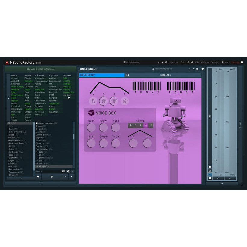Click previous instrument arrow below list
Screen dimensions: 247x247
(65, 177)
